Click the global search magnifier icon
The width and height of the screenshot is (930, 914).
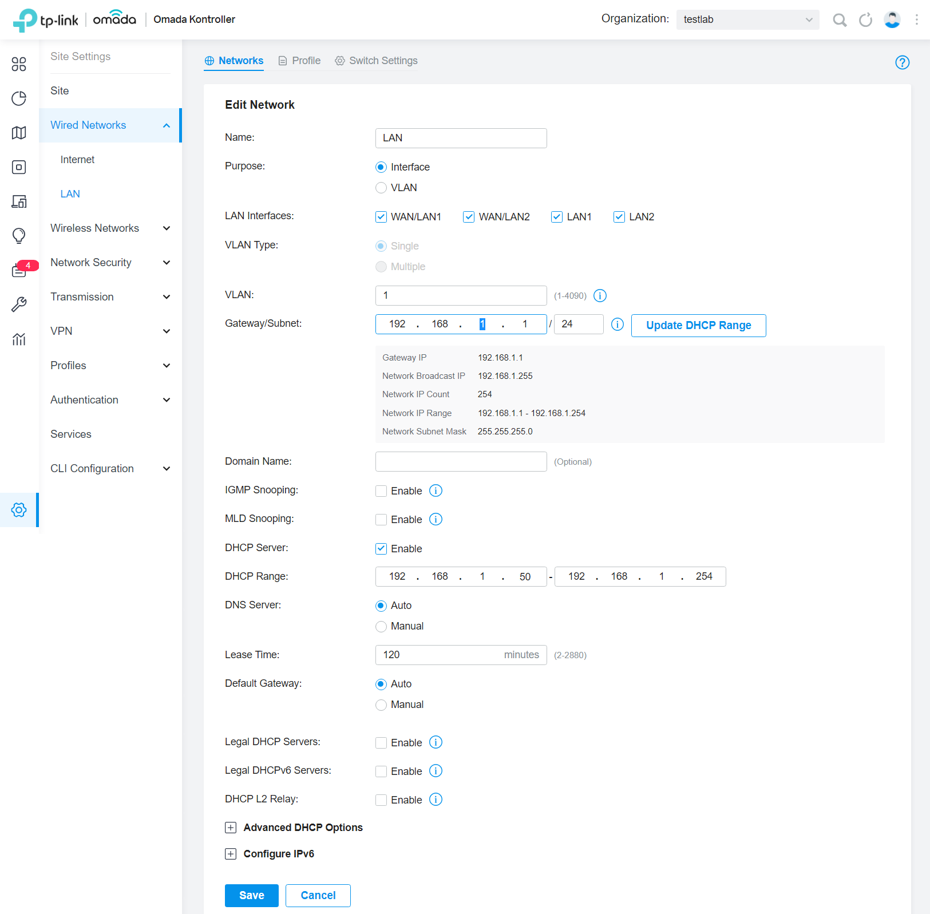coord(840,20)
